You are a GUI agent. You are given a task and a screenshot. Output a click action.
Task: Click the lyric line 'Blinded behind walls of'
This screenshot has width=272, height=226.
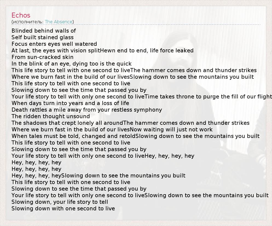(44, 31)
